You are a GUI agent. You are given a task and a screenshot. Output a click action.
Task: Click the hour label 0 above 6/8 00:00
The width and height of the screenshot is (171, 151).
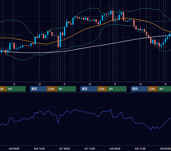click(115, 84)
